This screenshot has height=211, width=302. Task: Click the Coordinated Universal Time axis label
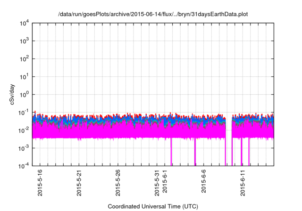152,206
